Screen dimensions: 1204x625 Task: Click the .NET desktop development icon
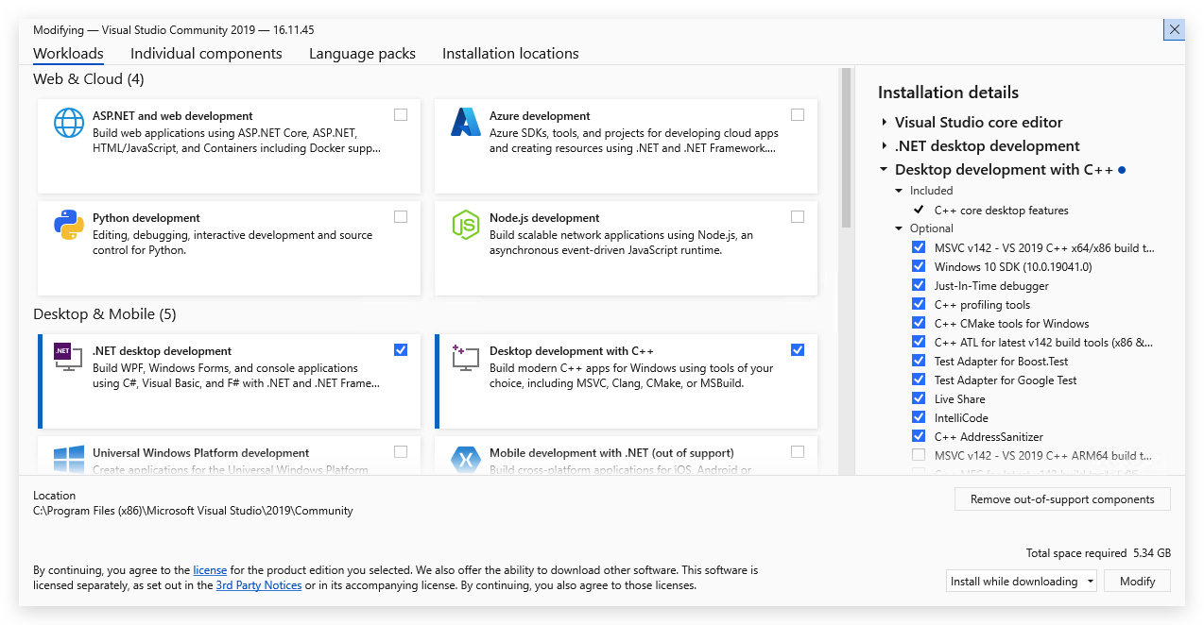point(69,357)
